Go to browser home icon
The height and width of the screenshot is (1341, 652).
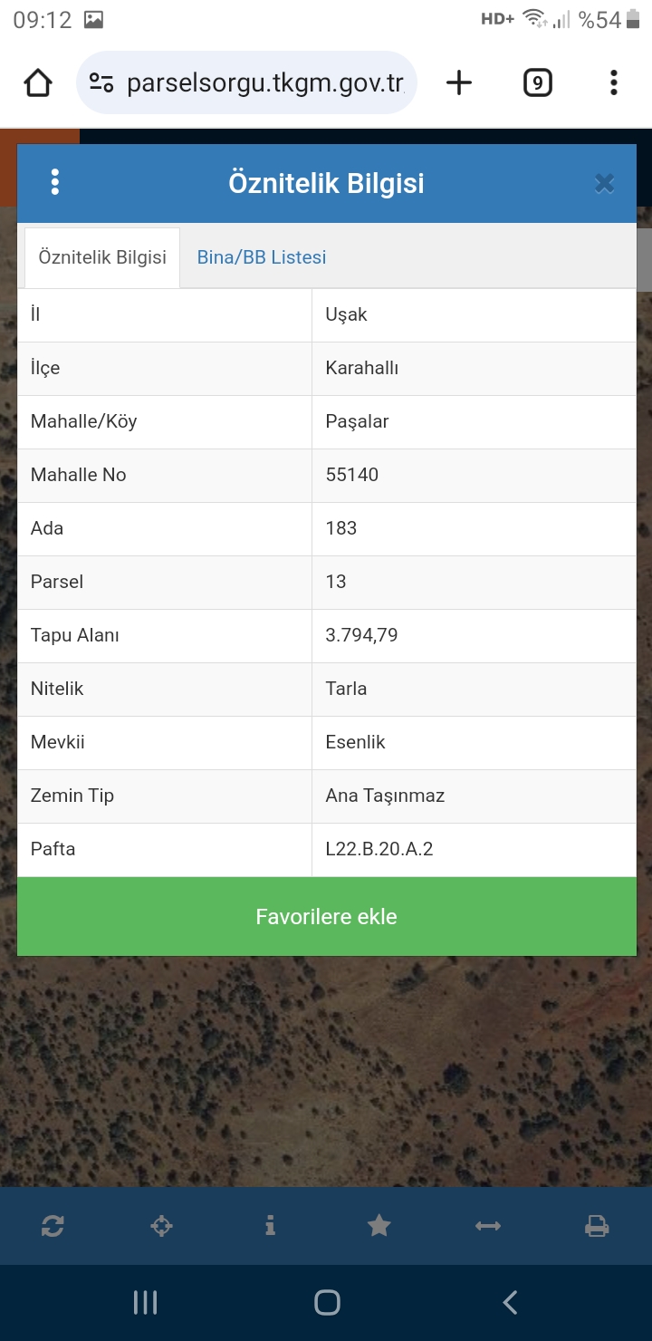click(x=38, y=83)
